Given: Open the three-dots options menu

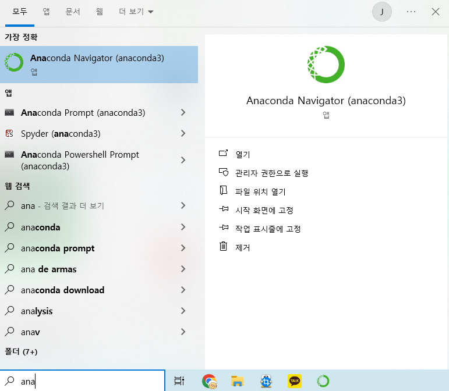Looking at the screenshot, I should [411, 12].
